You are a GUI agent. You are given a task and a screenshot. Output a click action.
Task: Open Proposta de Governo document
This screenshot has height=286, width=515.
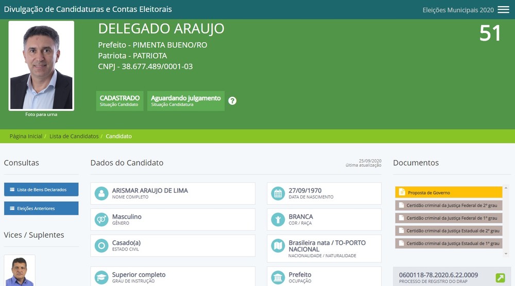pos(448,192)
